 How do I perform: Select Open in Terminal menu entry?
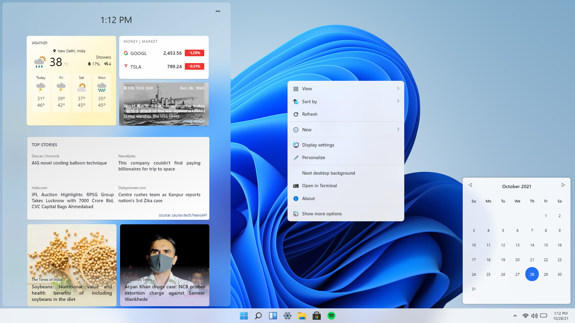click(x=319, y=186)
